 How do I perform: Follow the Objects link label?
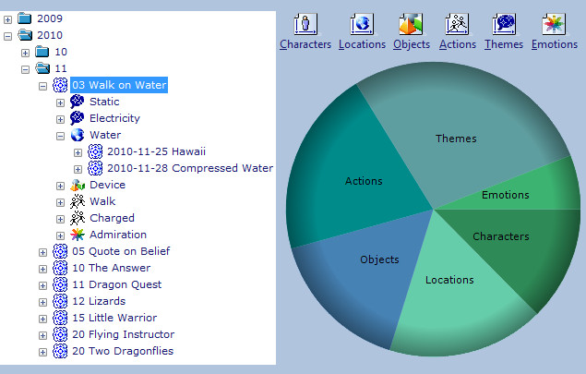(412, 44)
